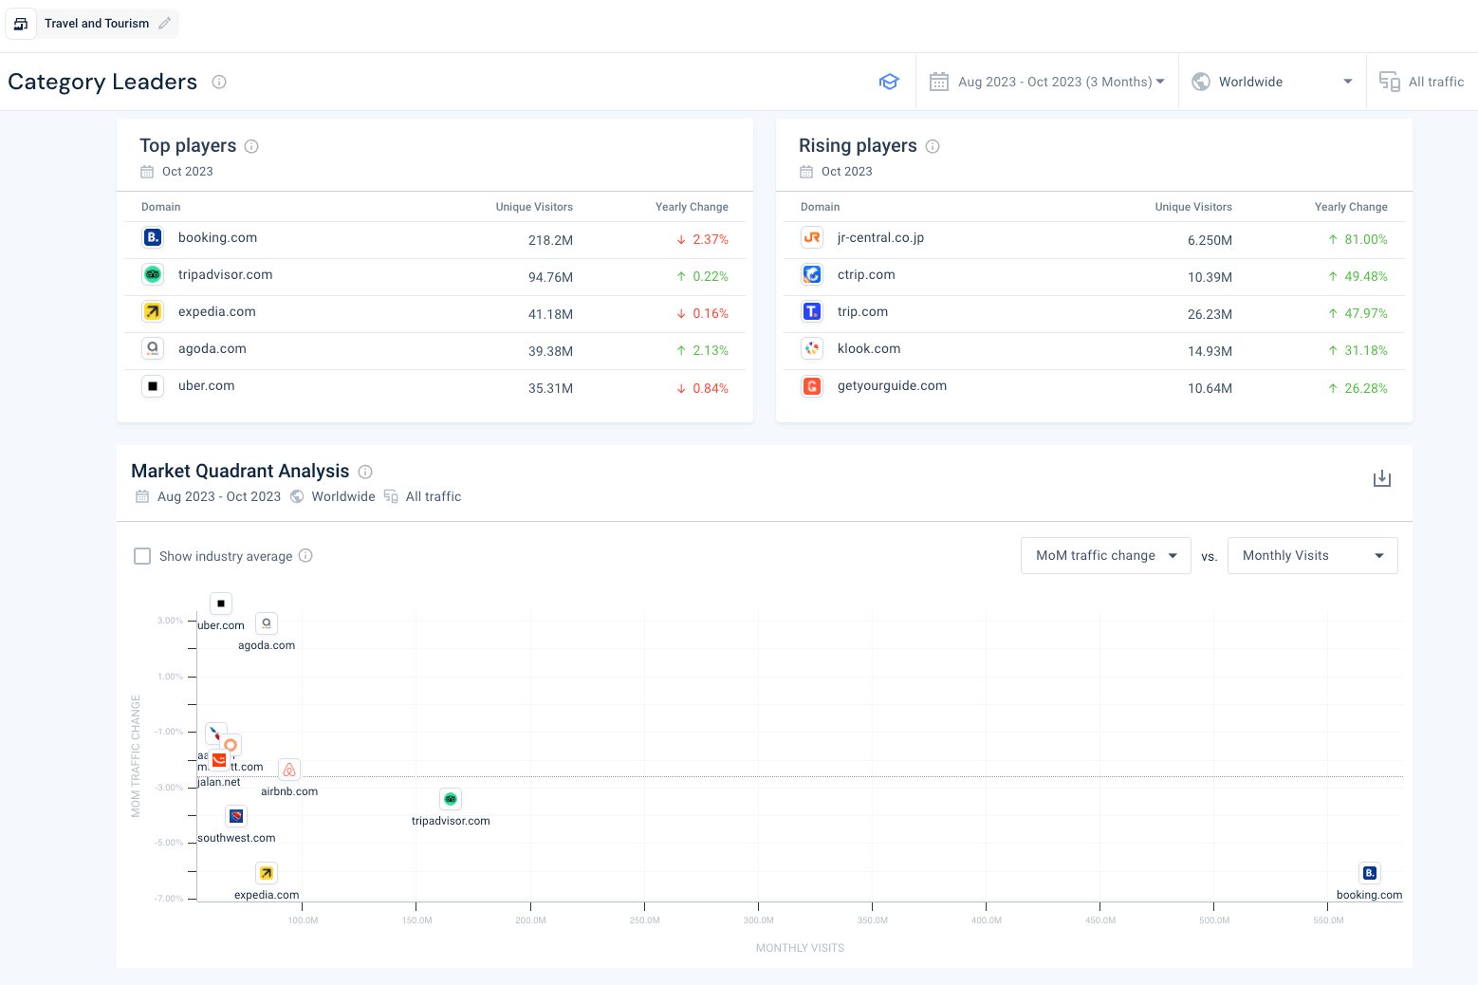Open the ctrip.com domain link
Screen dimensions: 1478x985
pyautogui.click(x=866, y=275)
